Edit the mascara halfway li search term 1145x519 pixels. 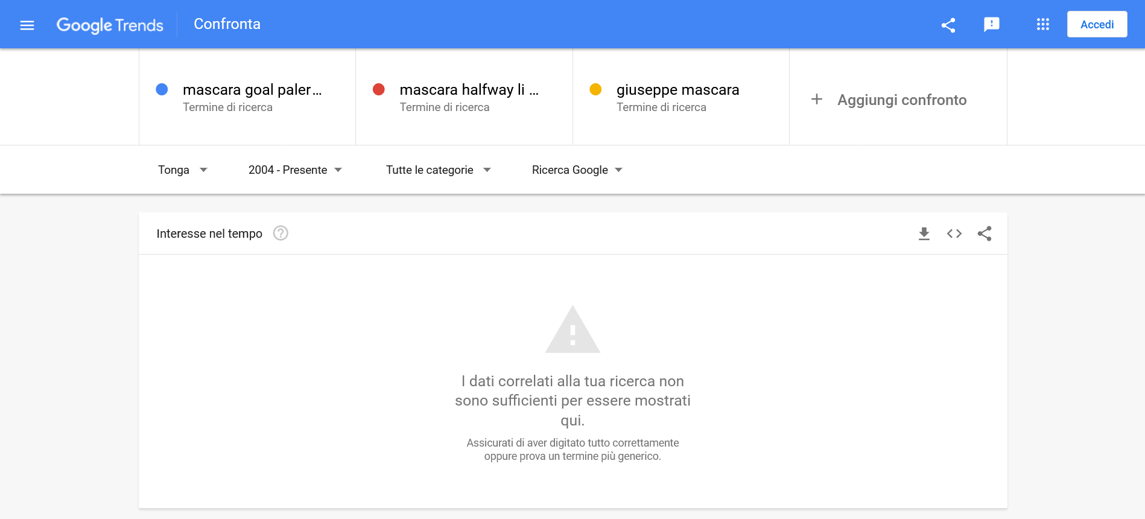click(469, 90)
